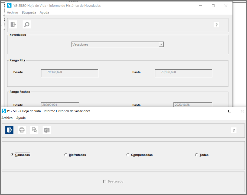Click the Rango Nits Hasta field
This screenshot has height=195, width=247.
pos(183,73)
